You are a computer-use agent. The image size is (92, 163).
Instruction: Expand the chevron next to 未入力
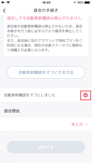click(86, 124)
